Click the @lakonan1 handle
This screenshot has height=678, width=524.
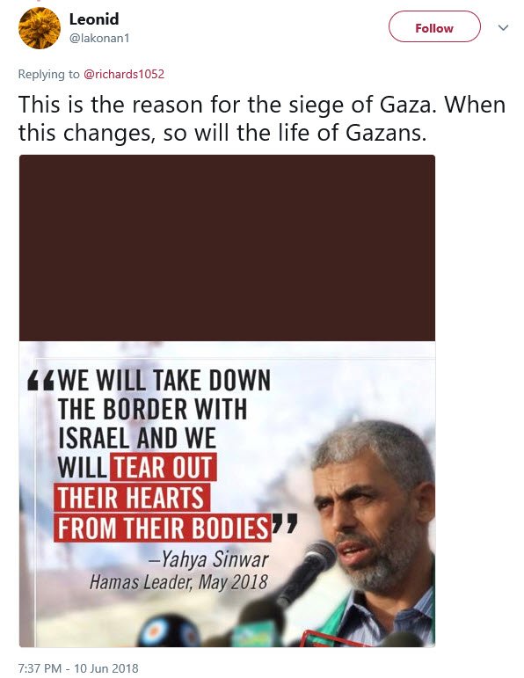click(x=99, y=39)
